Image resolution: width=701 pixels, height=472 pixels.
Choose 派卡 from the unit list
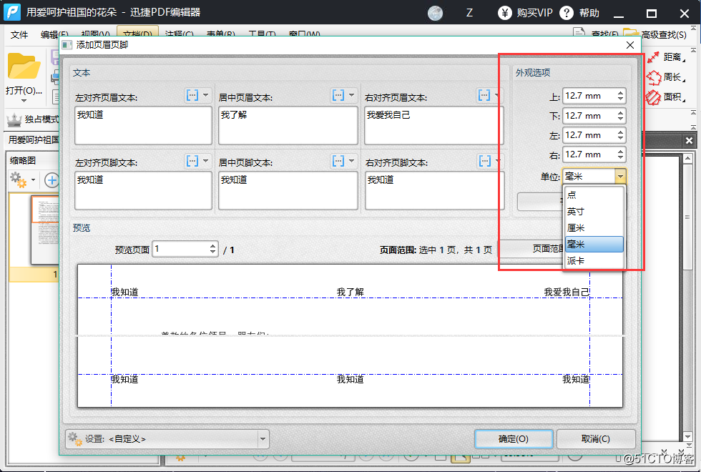coord(594,260)
